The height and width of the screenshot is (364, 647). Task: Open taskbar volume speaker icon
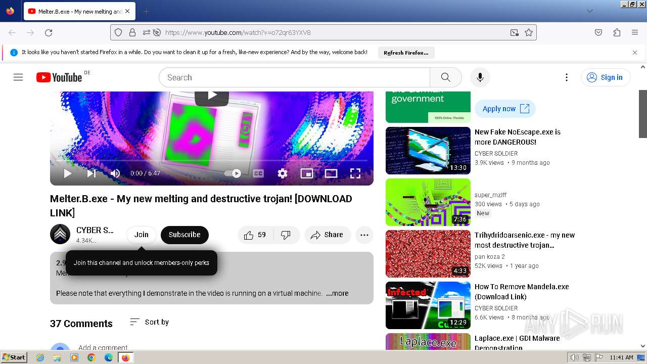575,357
